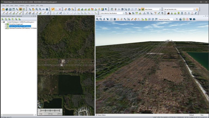Screen dimensions: 209x118
Task: Click Zoom In in 3D Viewer toolbar
Action: click(97, 19)
